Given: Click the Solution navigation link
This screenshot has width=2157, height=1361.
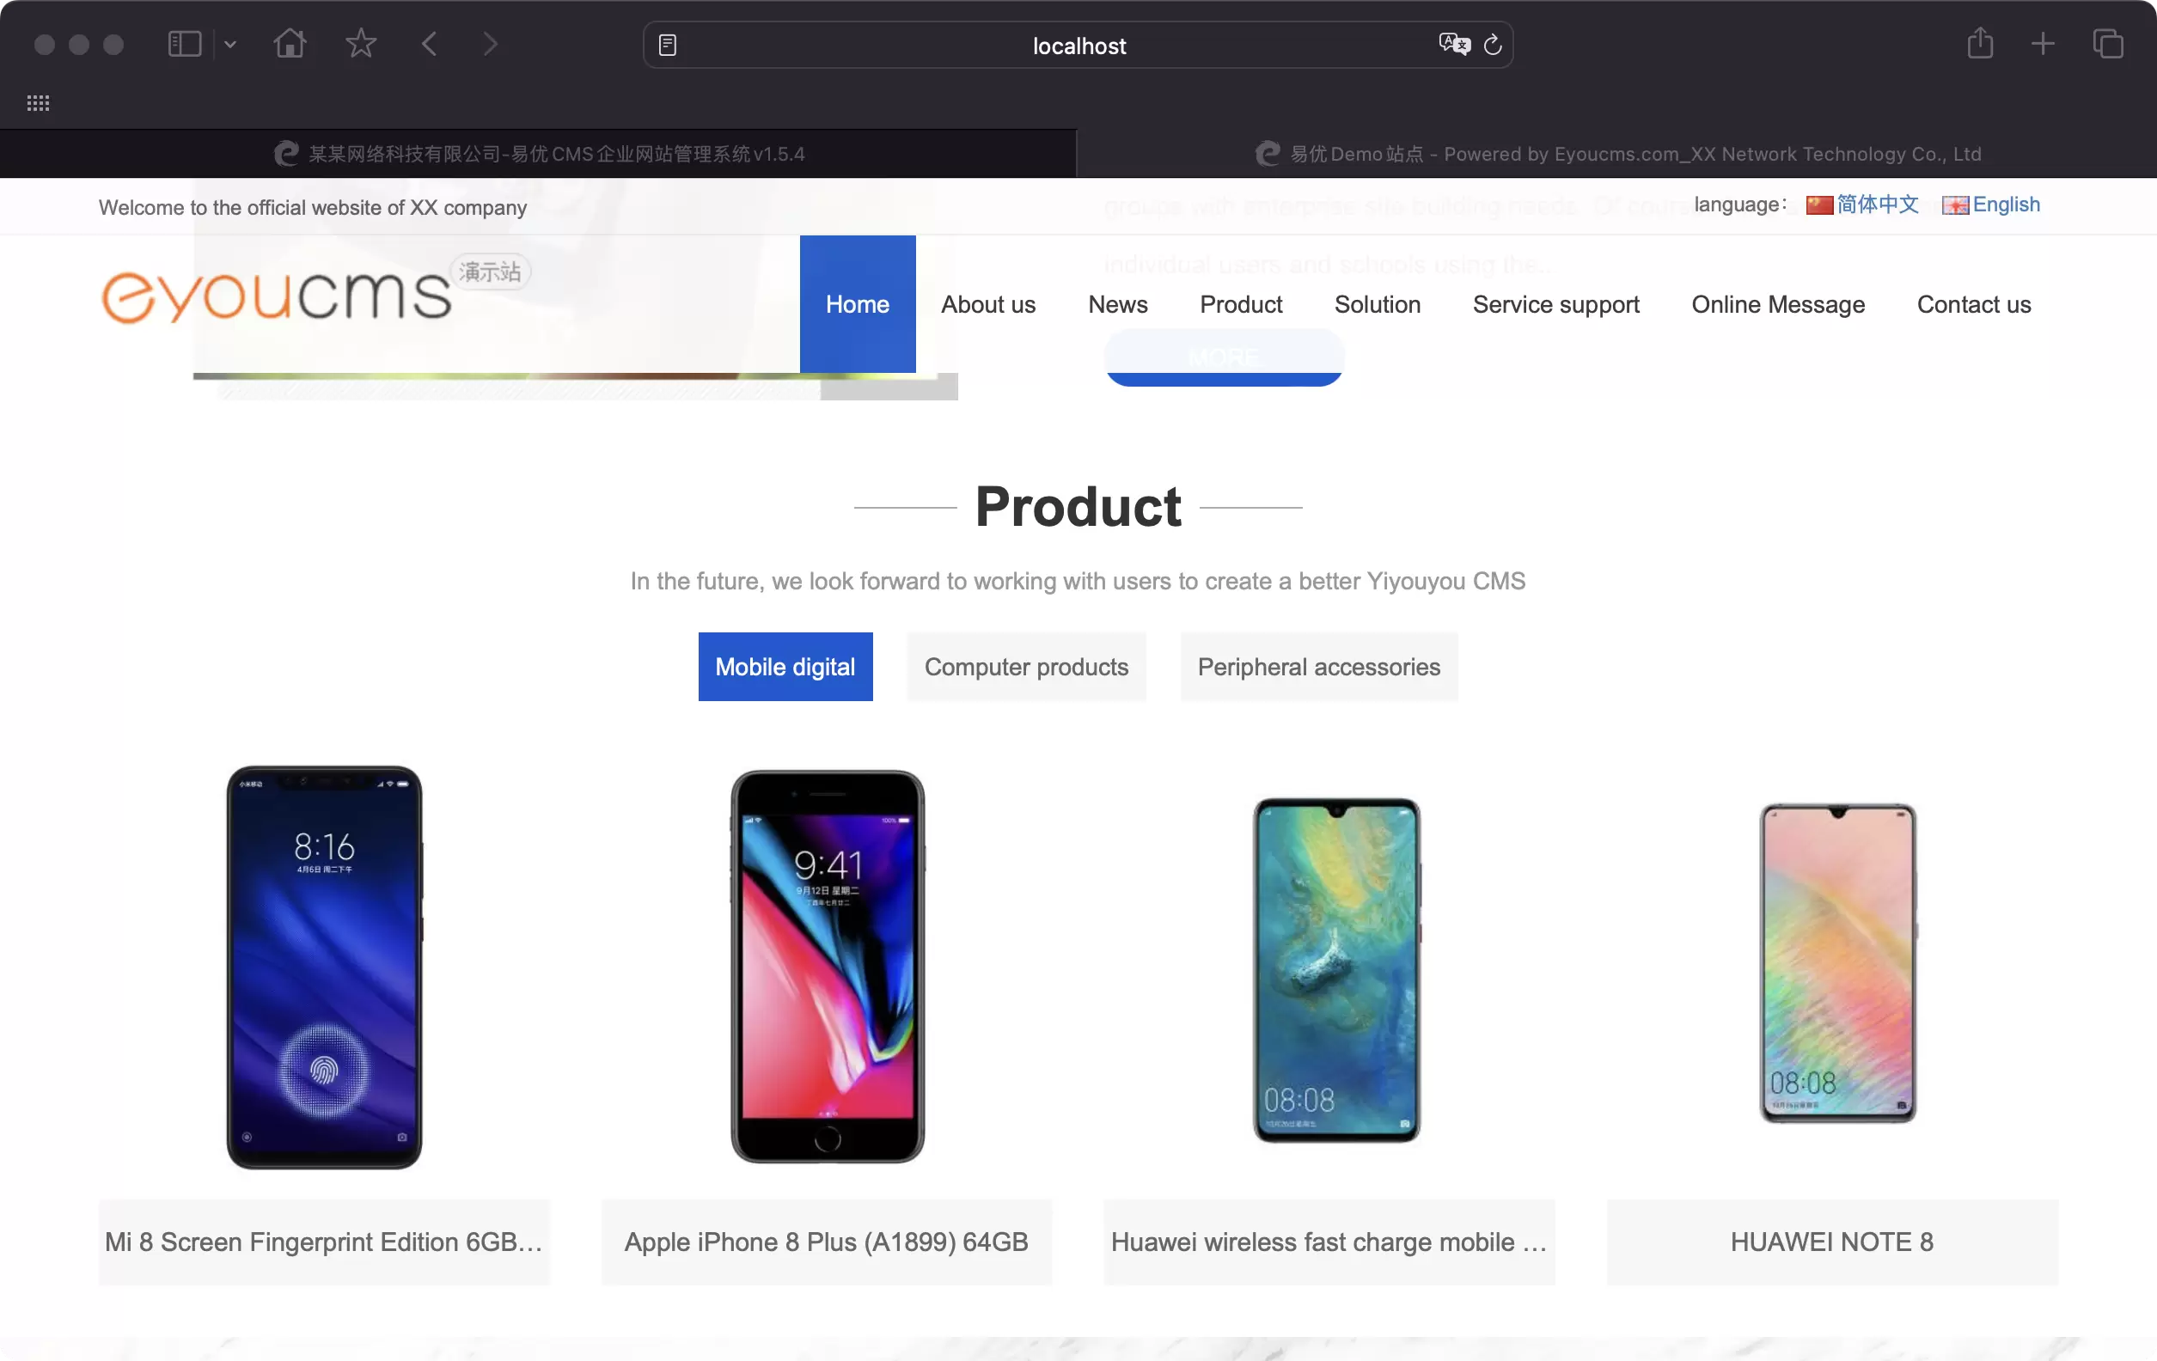Looking at the screenshot, I should point(1377,302).
